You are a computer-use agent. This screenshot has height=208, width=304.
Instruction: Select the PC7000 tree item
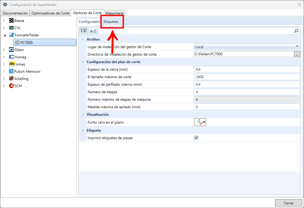45,42
